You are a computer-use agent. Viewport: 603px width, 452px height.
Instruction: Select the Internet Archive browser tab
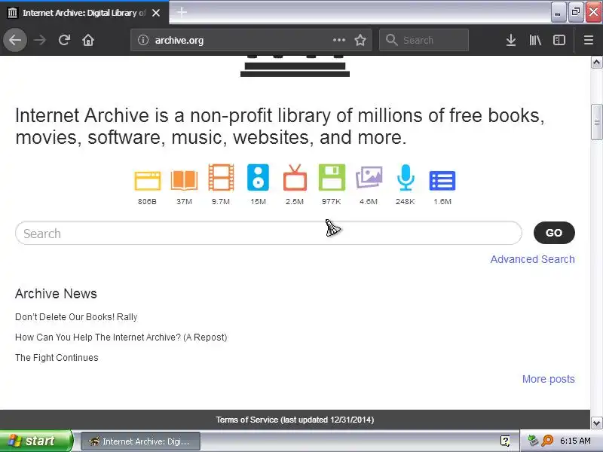point(84,13)
